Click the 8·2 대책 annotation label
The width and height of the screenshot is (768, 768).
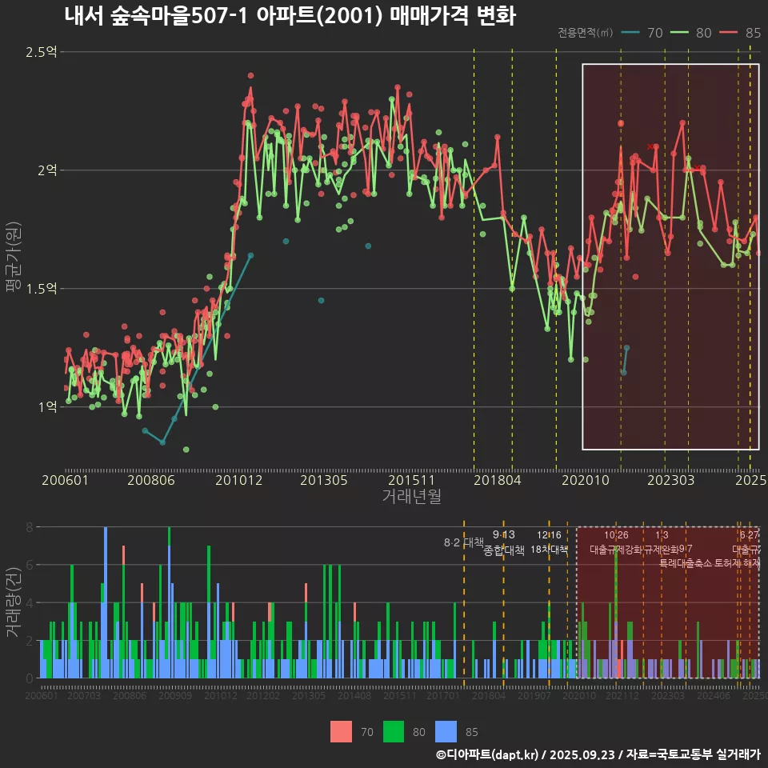(x=464, y=542)
